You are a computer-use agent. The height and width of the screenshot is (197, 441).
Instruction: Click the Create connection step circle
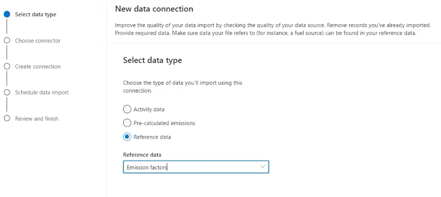pyautogui.click(x=7, y=66)
